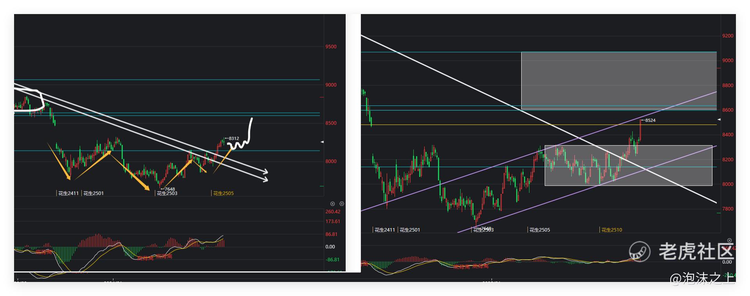Select contract marker 花生2411 in right chart
This screenshot has width=750, height=296.
pyautogui.click(x=385, y=230)
